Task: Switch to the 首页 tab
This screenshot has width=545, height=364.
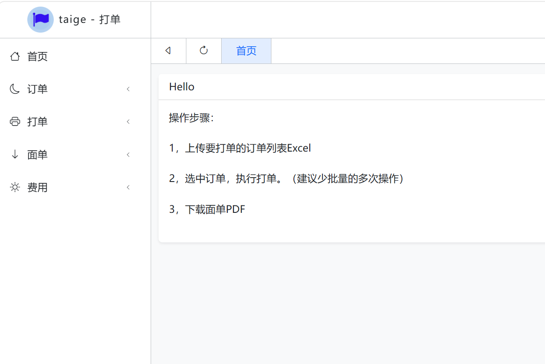Action: click(x=246, y=51)
